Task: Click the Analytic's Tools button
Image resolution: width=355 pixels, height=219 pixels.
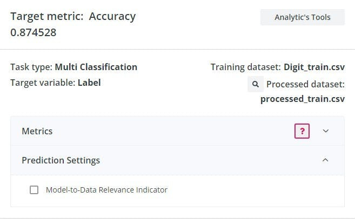Action: [302, 17]
